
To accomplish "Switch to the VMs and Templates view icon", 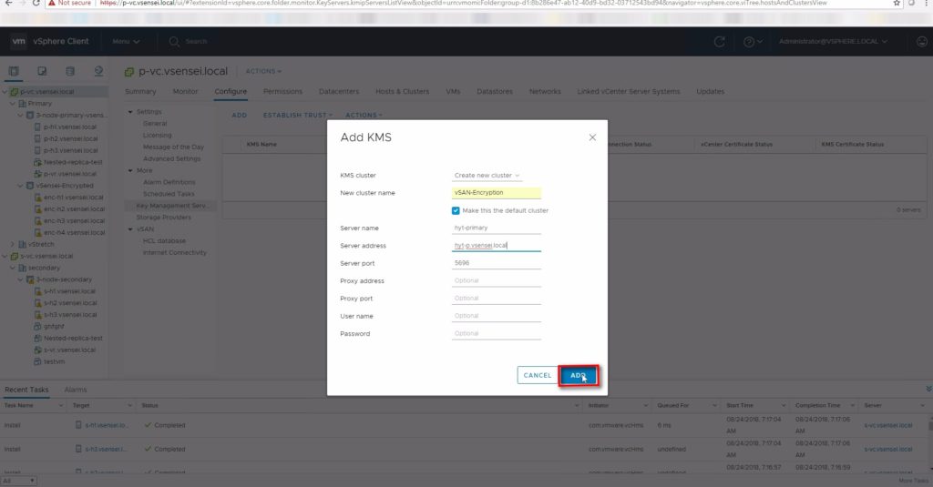I will pos(42,71).
